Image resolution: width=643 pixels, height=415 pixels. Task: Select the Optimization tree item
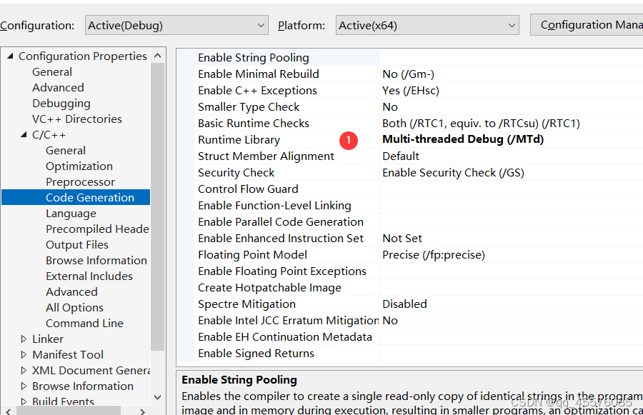coord(81,166)
